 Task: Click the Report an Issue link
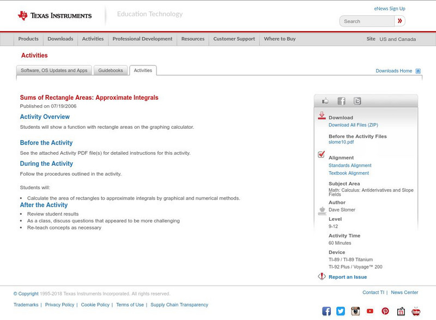click(348, 277)
